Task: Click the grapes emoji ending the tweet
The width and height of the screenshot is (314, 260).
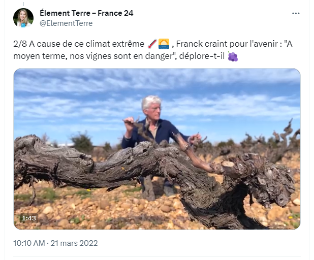Action: coord(233,56)
